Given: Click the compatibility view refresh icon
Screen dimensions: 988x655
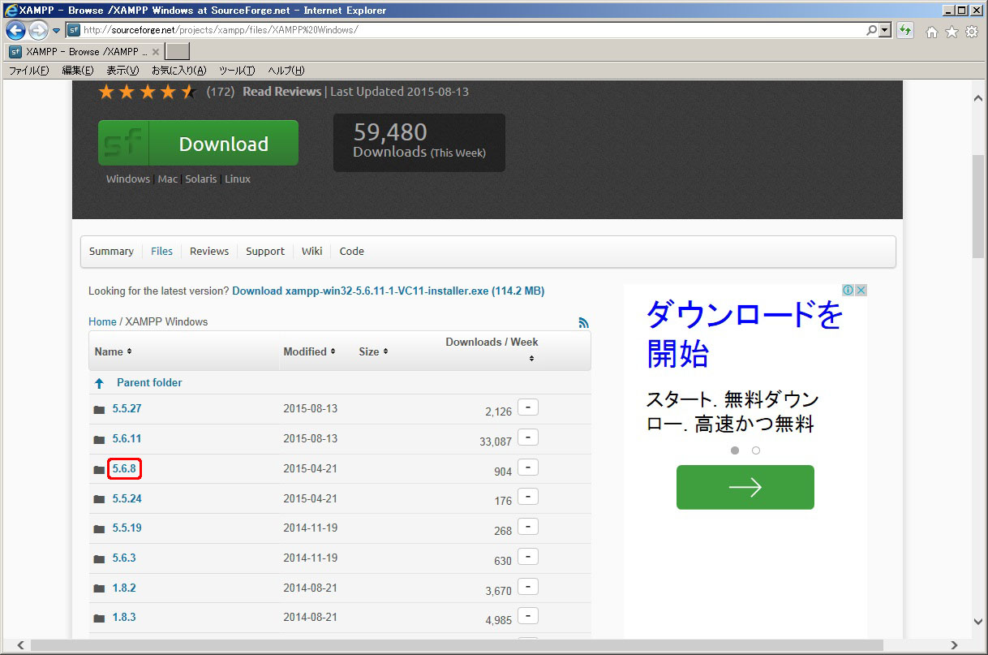Looking at the screenshot, I should 905,31.
